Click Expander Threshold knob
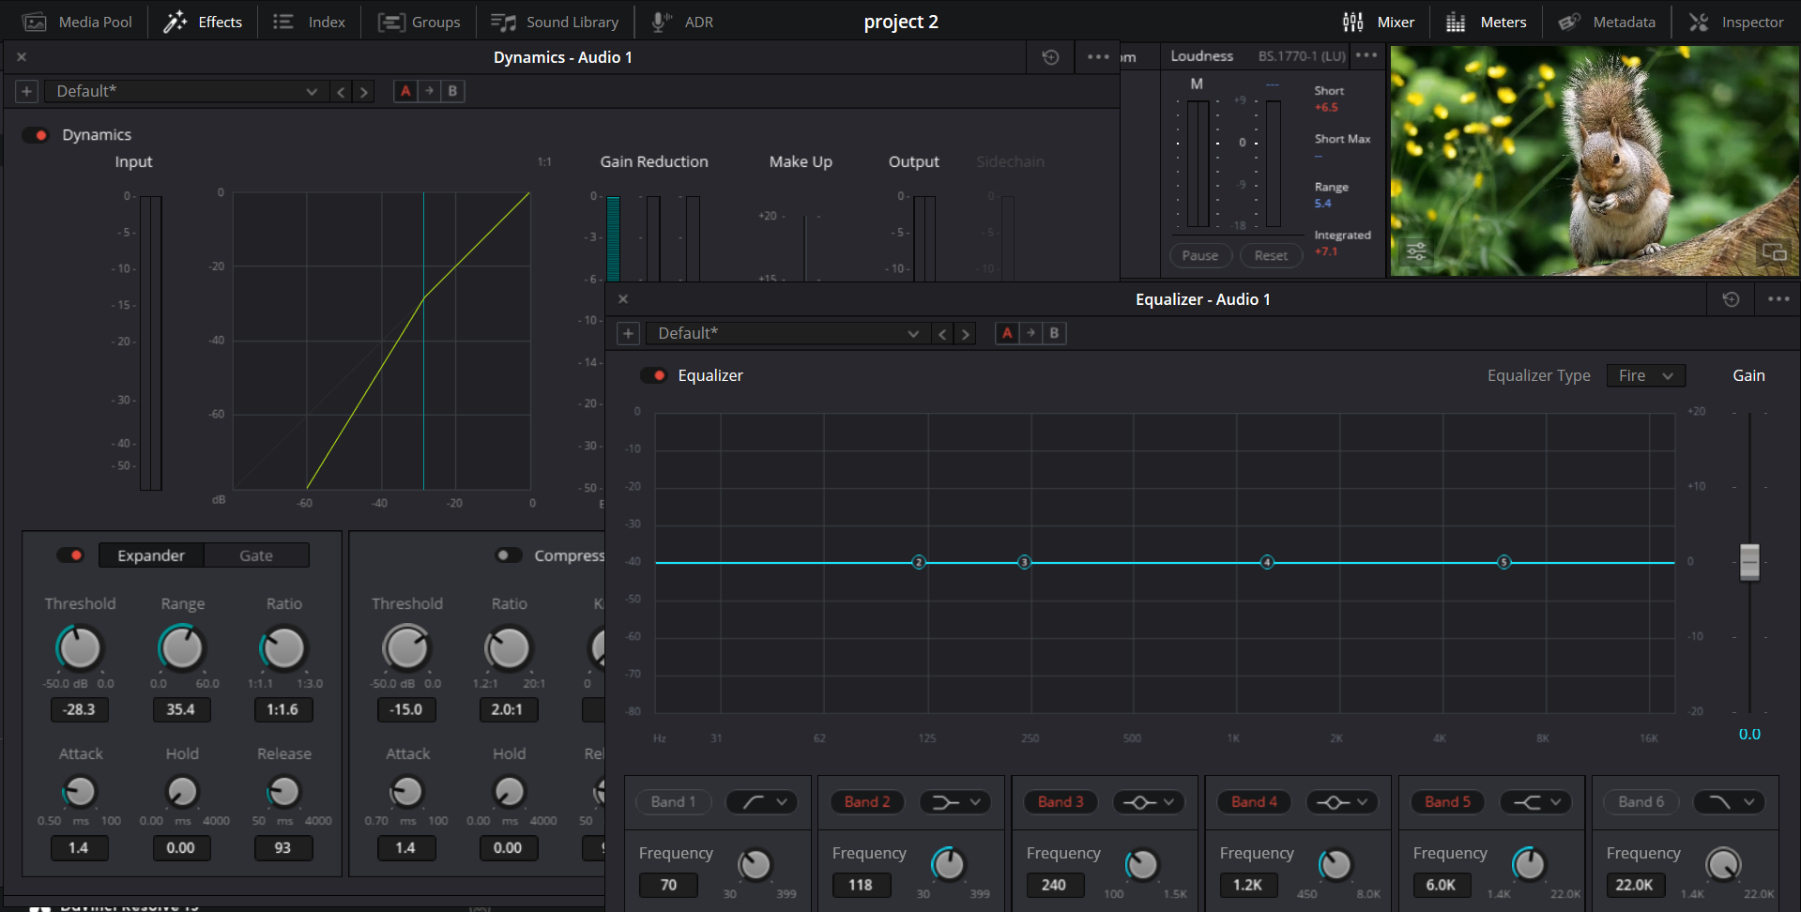Viewport: 1801px width, 912px height. point(80,647)
